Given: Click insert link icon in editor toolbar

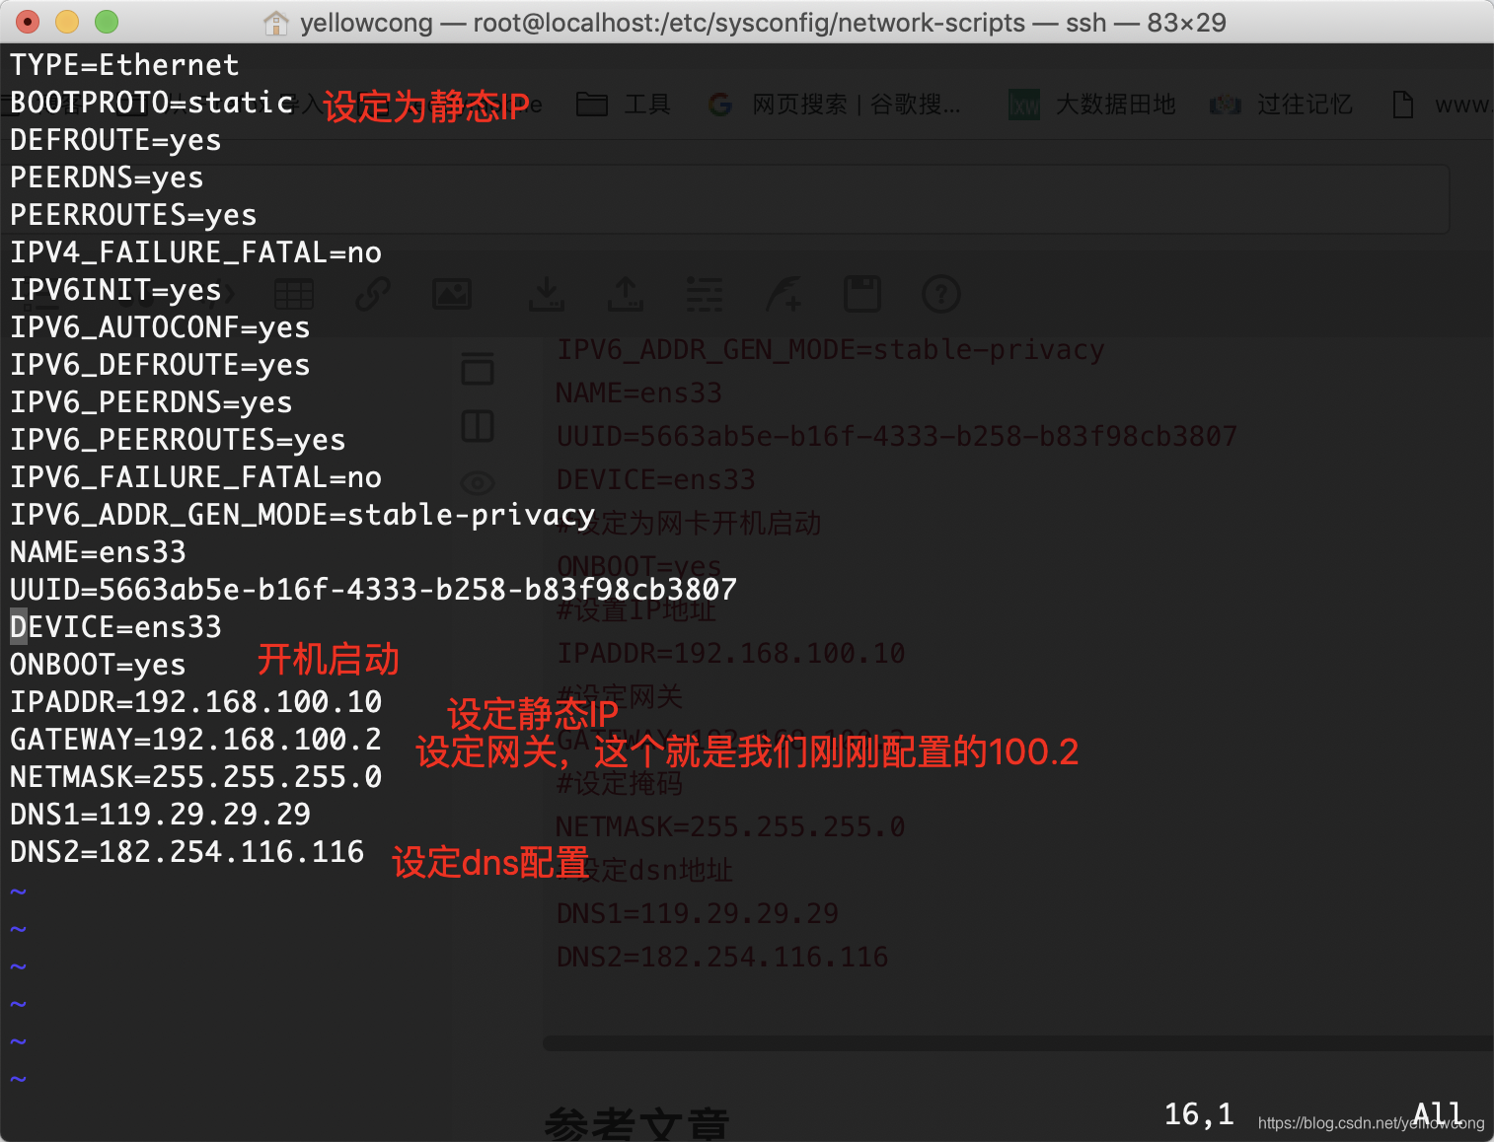Looking at the screenshot, I should click(372, 294).
